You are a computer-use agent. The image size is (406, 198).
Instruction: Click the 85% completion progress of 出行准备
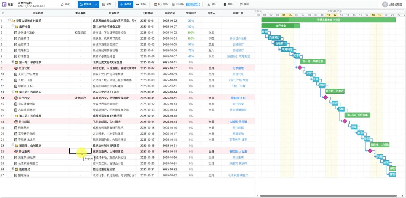(x=191, y=26)
